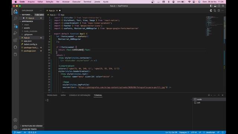Open the Accounts menu icon
The image size is (238, 134).
(x=15, y=120)
